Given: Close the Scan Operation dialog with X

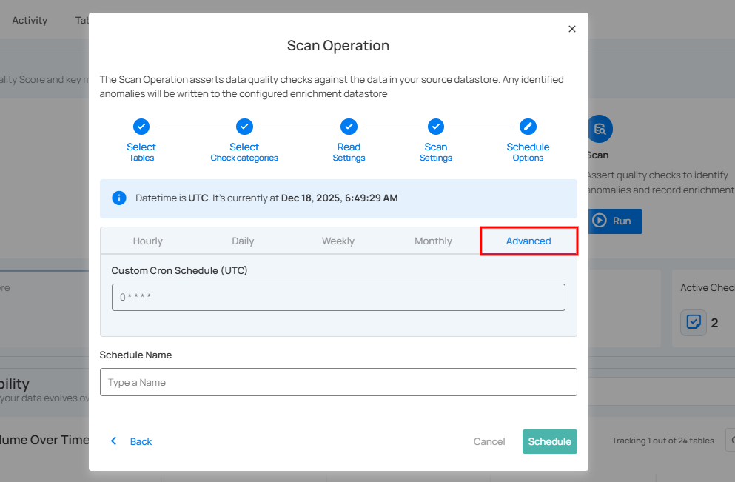Looking at the screenshot, I should (x=571, y=29).
